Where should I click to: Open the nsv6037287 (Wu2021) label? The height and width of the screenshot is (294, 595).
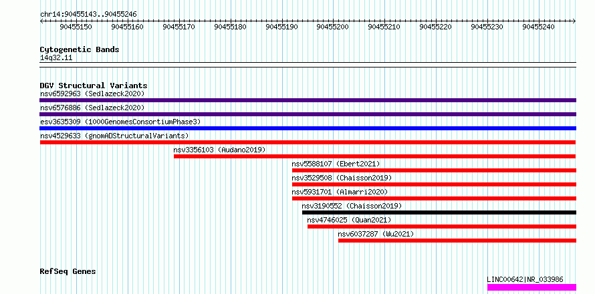coord(376,234)
